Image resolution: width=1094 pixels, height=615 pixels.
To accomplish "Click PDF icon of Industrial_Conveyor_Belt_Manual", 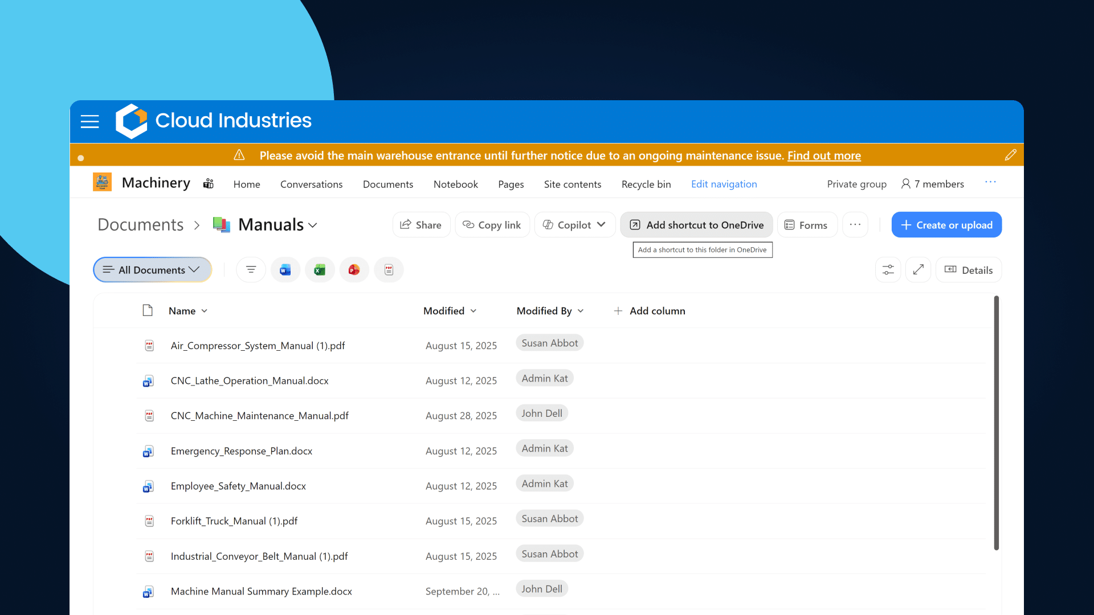I will [149, 556].
